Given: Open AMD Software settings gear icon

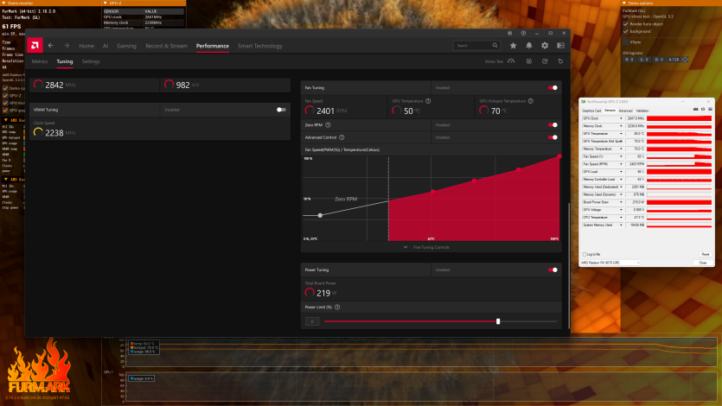Looking at the screenshot, I should click(545, 46).
